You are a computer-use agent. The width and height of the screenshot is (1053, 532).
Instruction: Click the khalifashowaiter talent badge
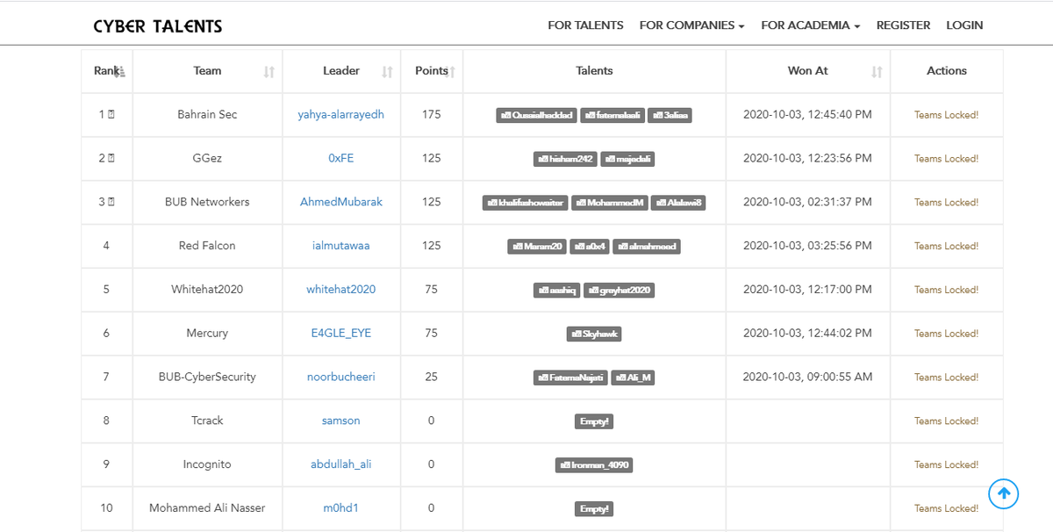pyautogui.click(x=526, y=203)
